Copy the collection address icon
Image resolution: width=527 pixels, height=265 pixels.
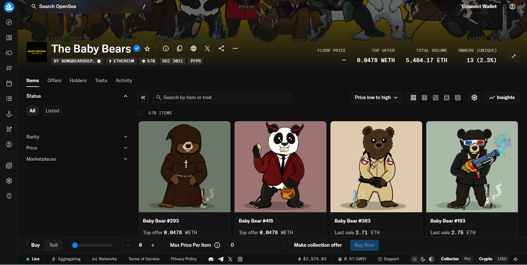[180, 48]
